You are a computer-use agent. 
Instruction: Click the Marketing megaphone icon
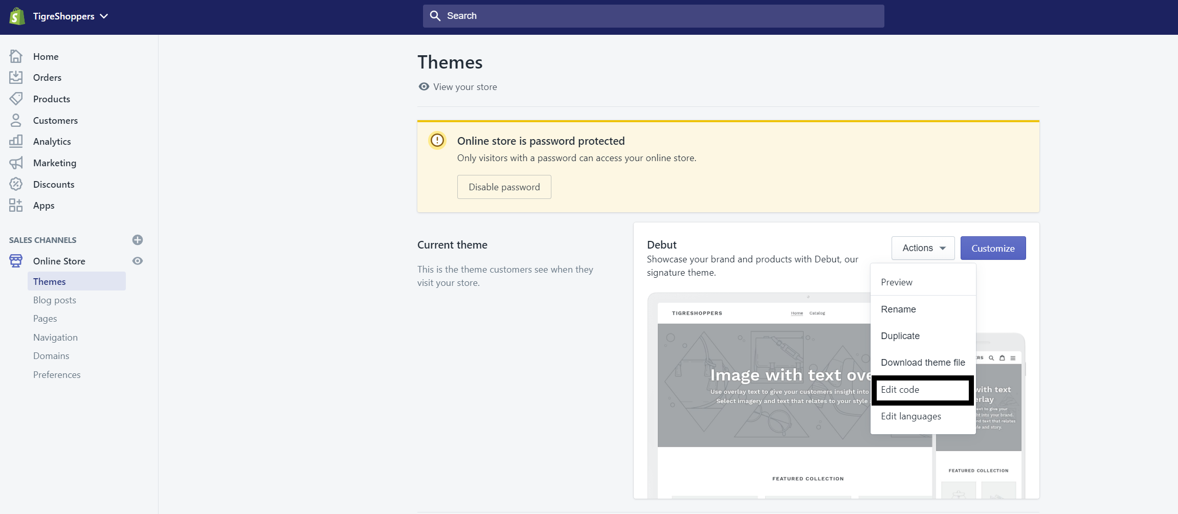(16, 163)
